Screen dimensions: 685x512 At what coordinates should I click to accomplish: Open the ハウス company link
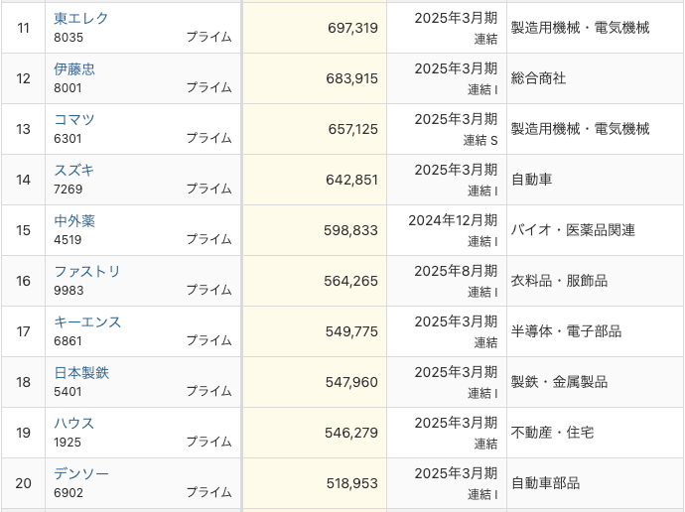point(73,424)
